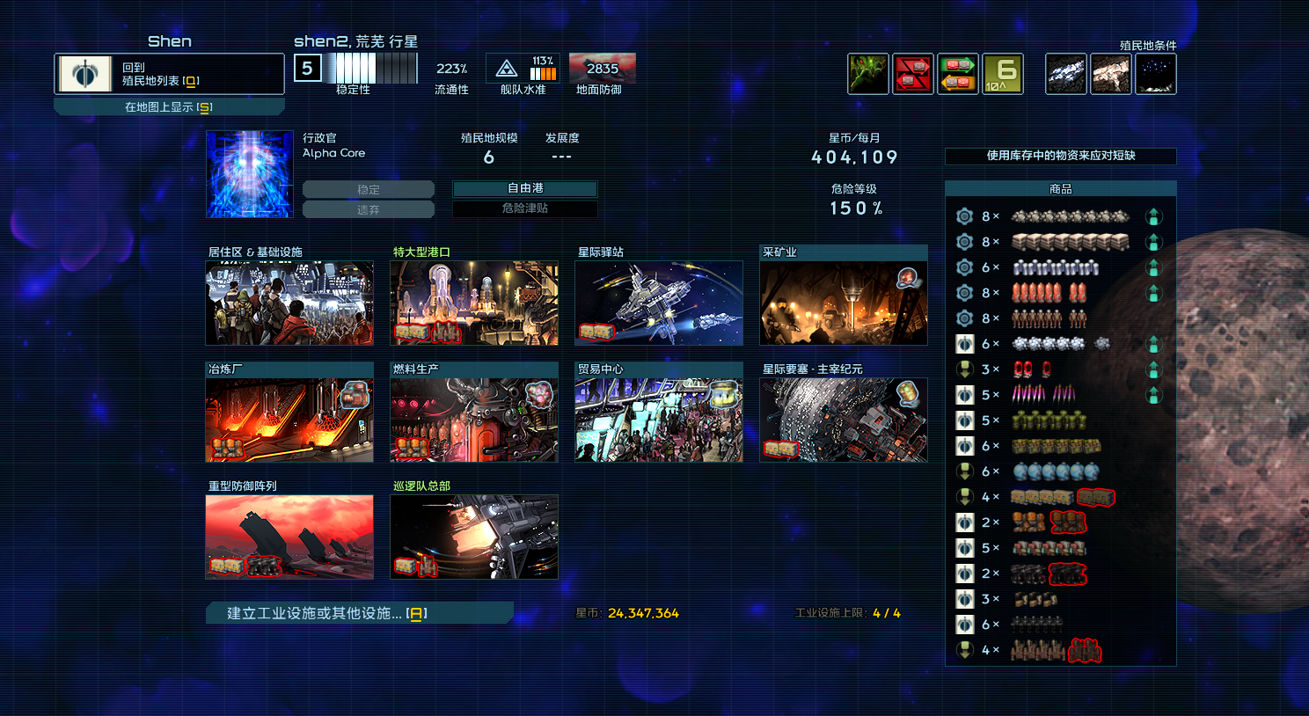The height and width of the screenshot is (716, 1309).
Task: Click the green and yellow trade arrows icon
Action: 957,74
